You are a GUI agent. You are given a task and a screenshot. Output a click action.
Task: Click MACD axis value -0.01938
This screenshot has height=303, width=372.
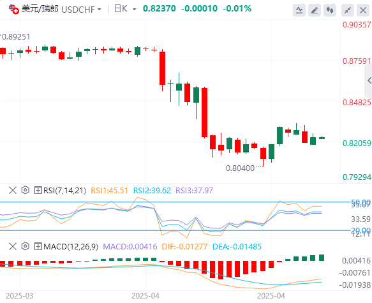[x=355, y=285]
